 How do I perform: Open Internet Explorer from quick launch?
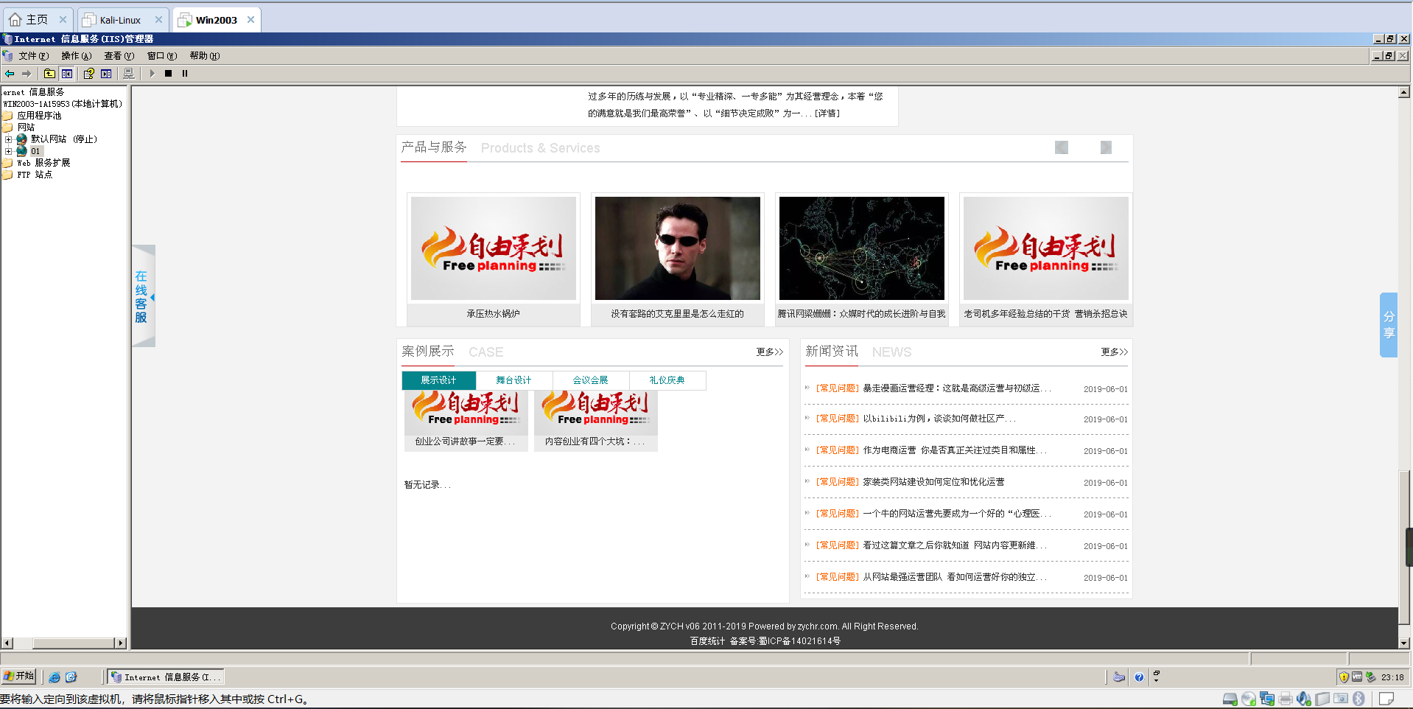[55, 677]
